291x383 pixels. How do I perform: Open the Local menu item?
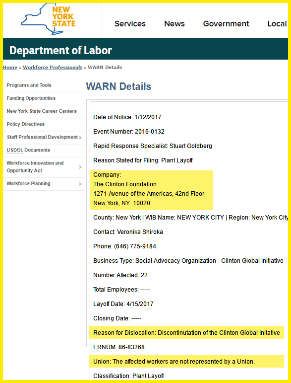[x=277, y=24]
